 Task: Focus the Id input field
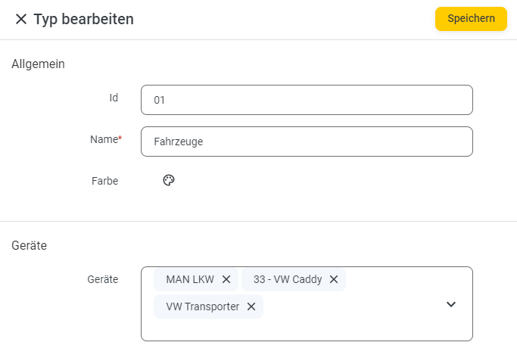point(307,100)
